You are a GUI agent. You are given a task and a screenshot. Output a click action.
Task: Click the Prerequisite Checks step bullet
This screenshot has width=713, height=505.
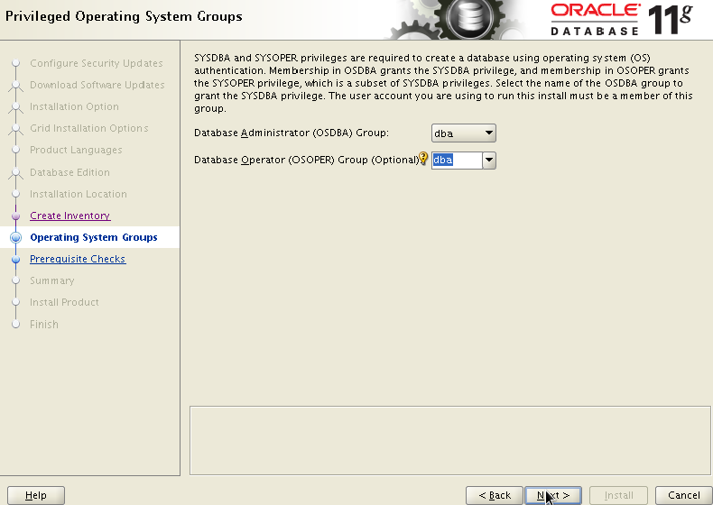16,259
